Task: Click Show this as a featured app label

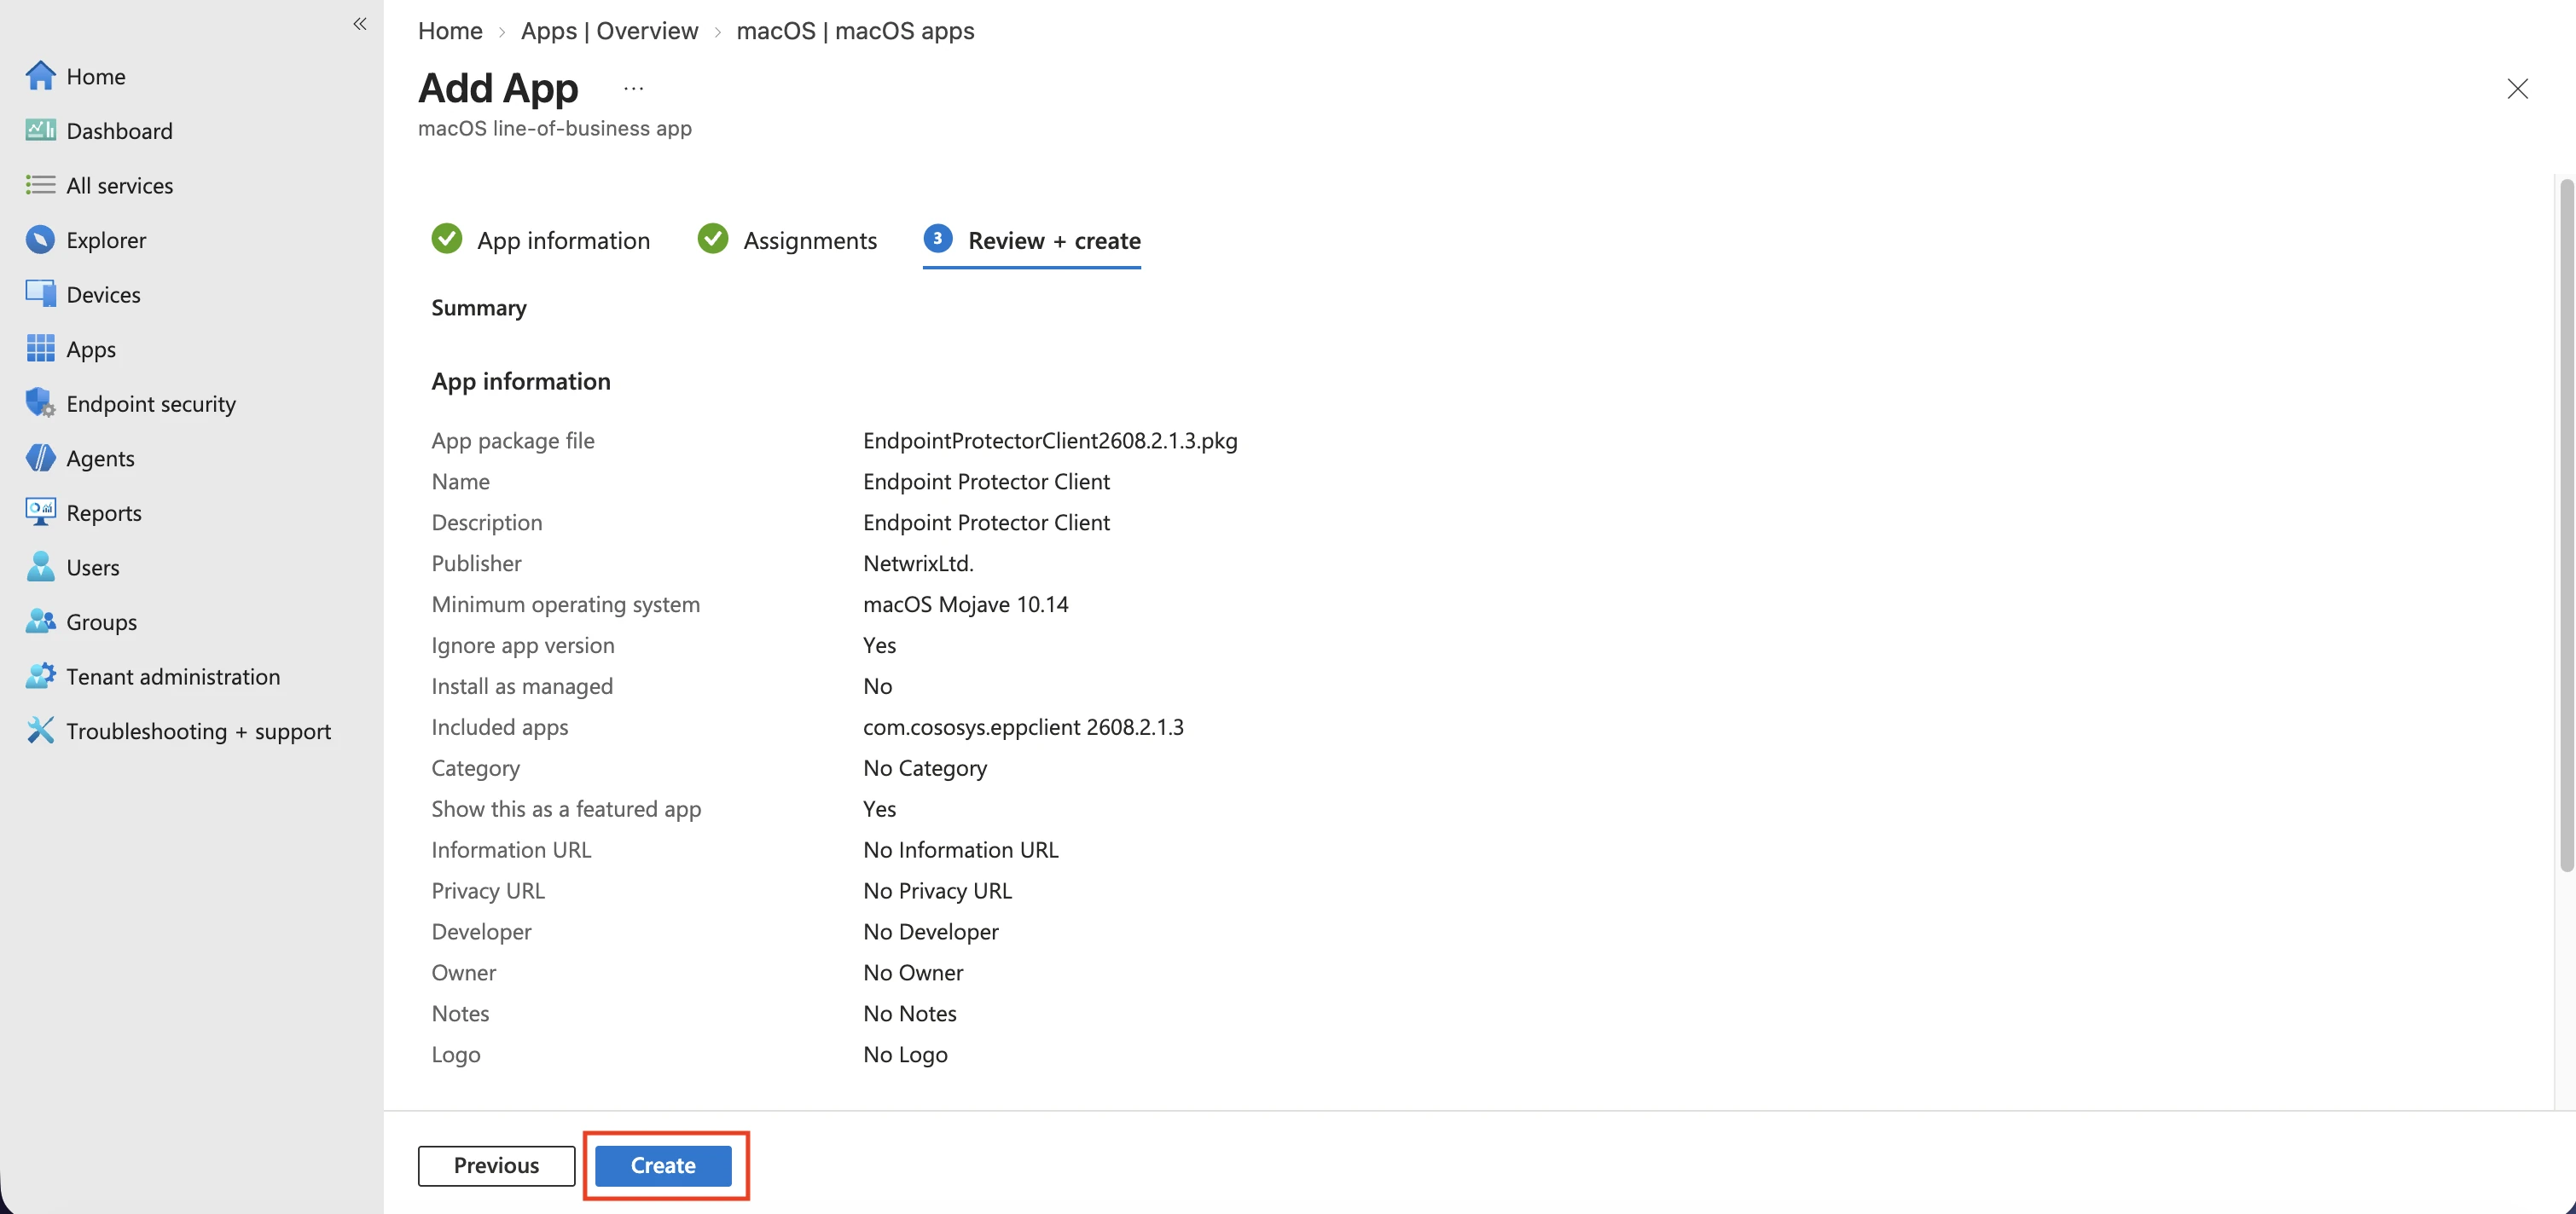Action: [566, 808]
